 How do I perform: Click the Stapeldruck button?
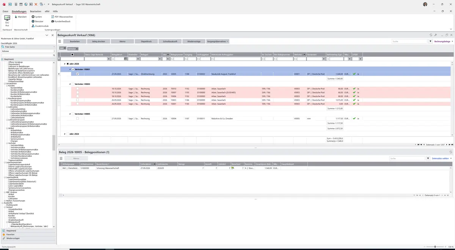146,41
